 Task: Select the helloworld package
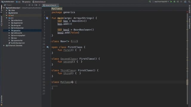point(18,33)
